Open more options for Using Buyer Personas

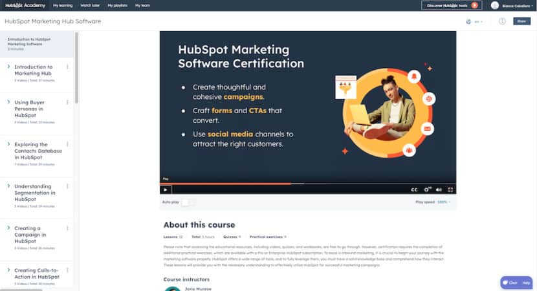(x=67, y=102)
